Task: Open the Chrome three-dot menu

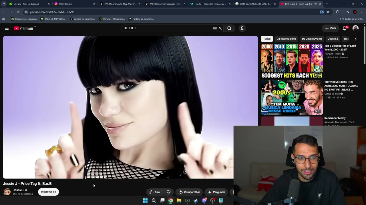Action: point(362,12)
